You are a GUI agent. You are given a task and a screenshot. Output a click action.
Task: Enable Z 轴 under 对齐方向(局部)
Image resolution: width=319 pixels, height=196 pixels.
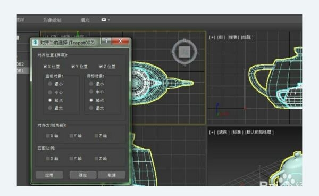(x=96, y=136)
